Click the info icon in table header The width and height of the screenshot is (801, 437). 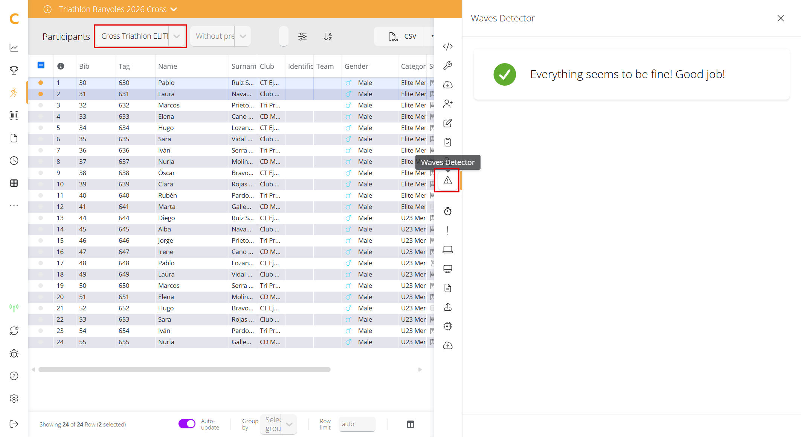click(61, 66)
